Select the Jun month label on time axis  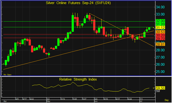click(x=96, y=102)
